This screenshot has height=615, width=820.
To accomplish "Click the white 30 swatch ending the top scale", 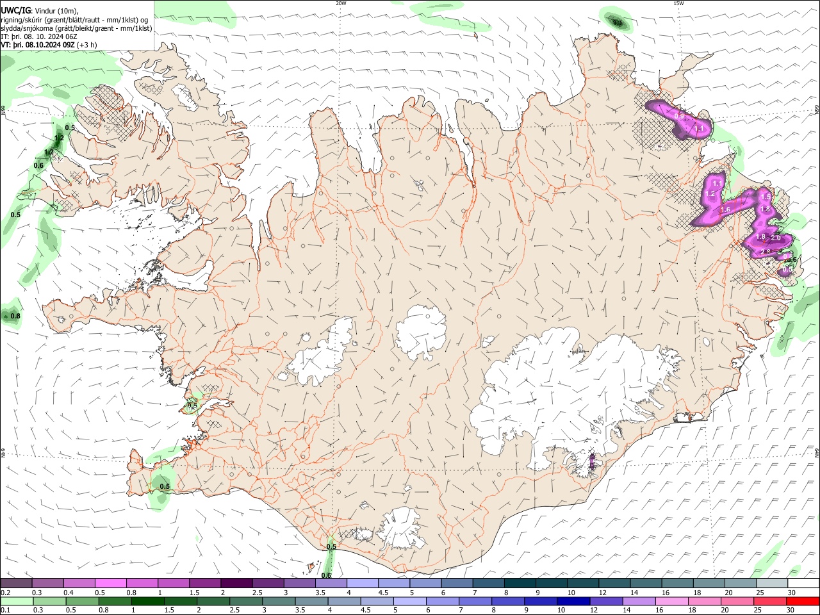I will tap(803, 583).
